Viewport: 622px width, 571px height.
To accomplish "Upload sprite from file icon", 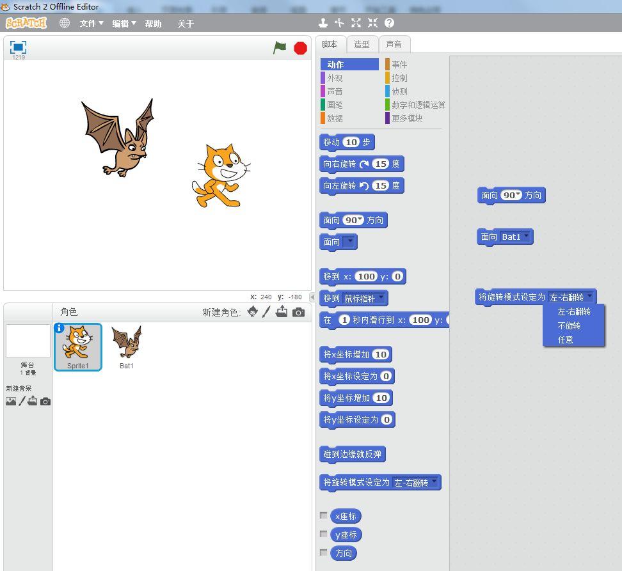I will tap(282, 311).
